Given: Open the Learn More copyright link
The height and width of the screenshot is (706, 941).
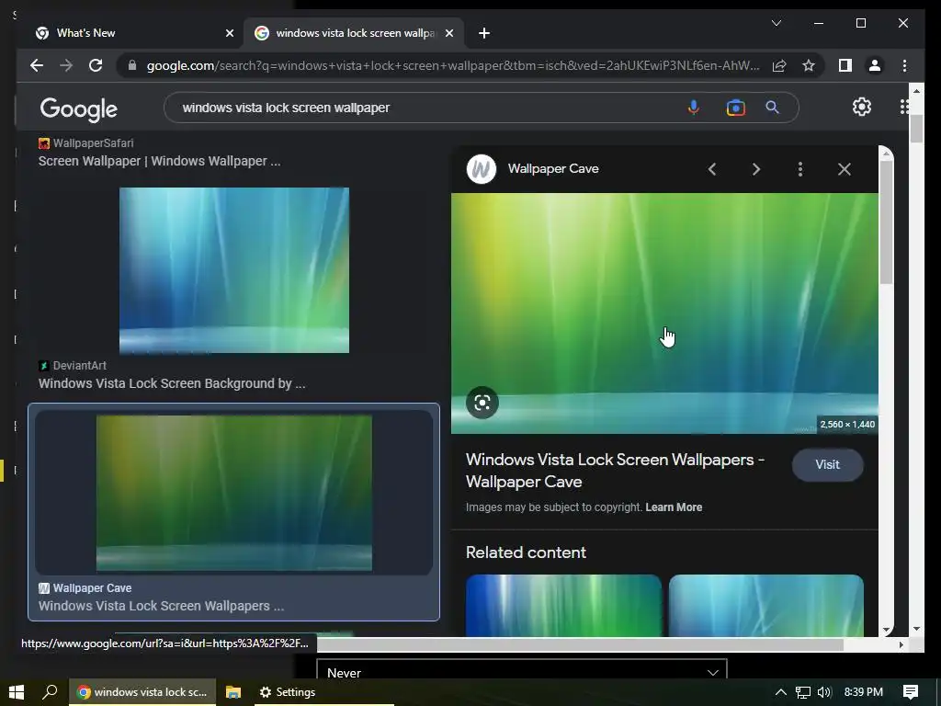Looking at the screenshot, I should pyautogui.click(x=674, y=507).
